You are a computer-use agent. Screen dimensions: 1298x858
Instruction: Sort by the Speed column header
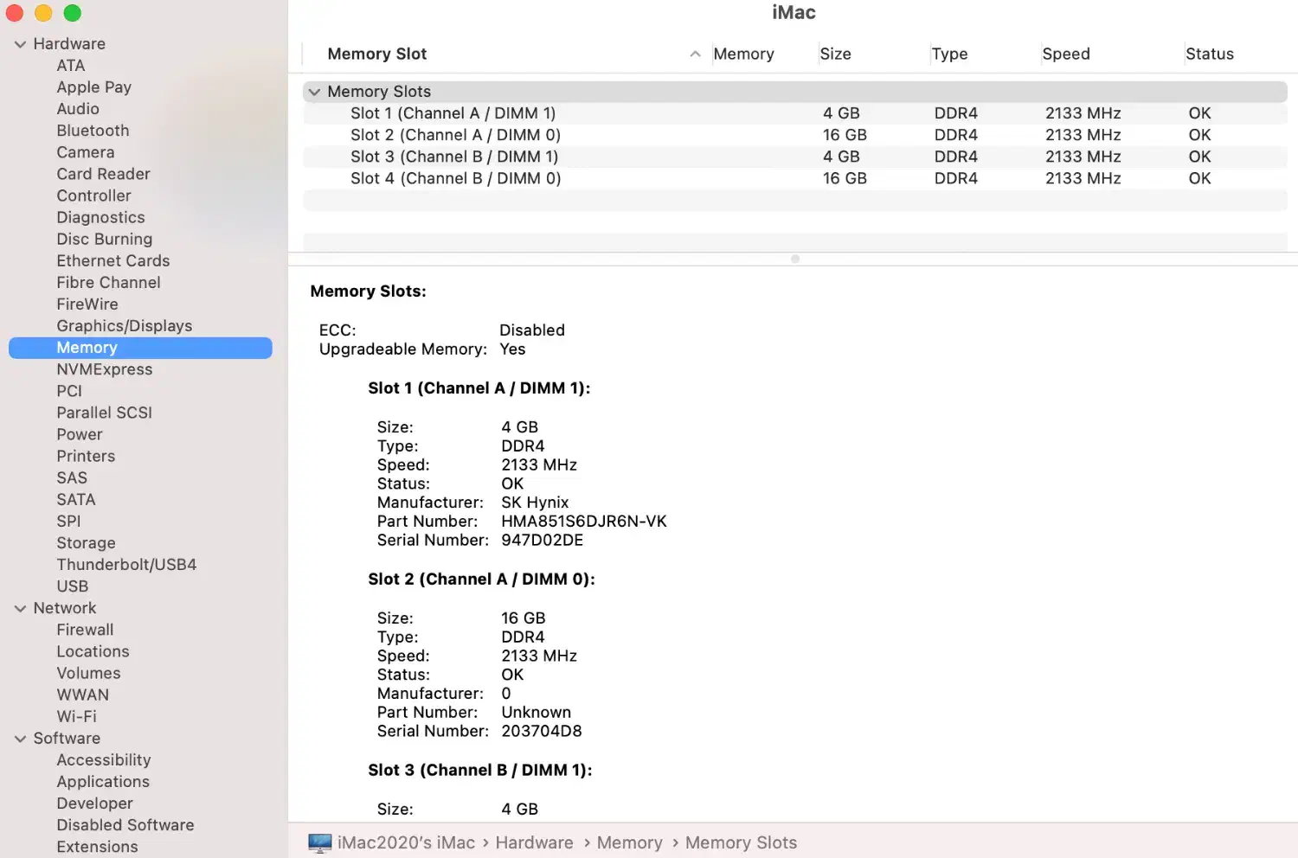point(1065,54)
